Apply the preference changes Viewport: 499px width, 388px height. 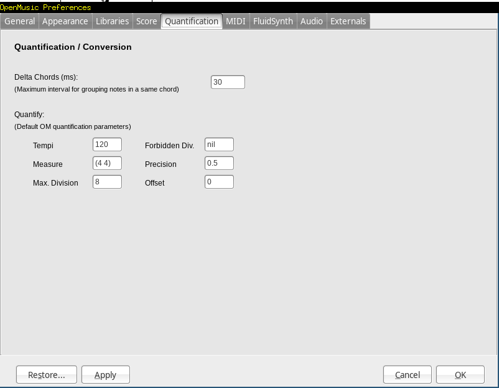pyautogui.click(x=106, y=375)
